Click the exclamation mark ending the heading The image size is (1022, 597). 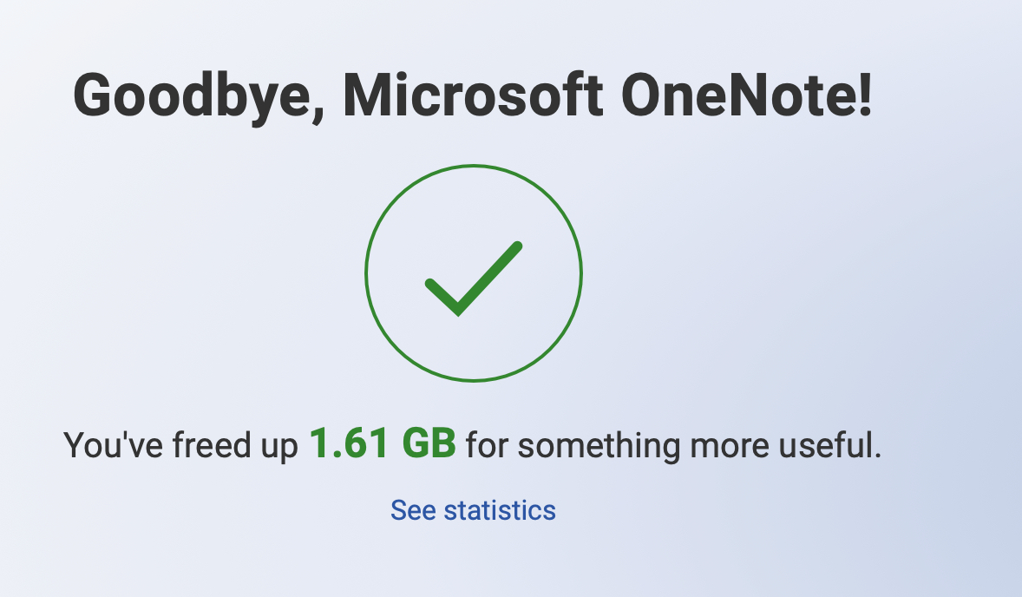[862, 94]
